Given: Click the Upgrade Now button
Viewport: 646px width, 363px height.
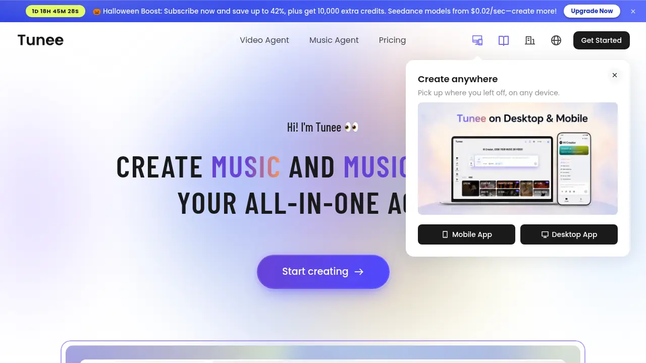Looking at the screenshot, I should tap(591, 11).
